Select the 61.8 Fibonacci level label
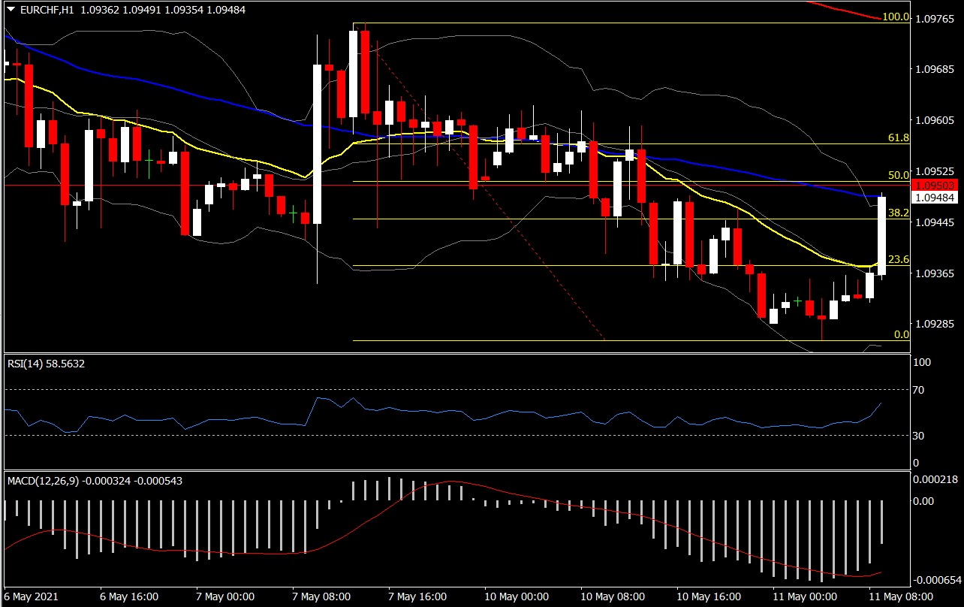This screenshot has width=964, height=607. point(899,138)
